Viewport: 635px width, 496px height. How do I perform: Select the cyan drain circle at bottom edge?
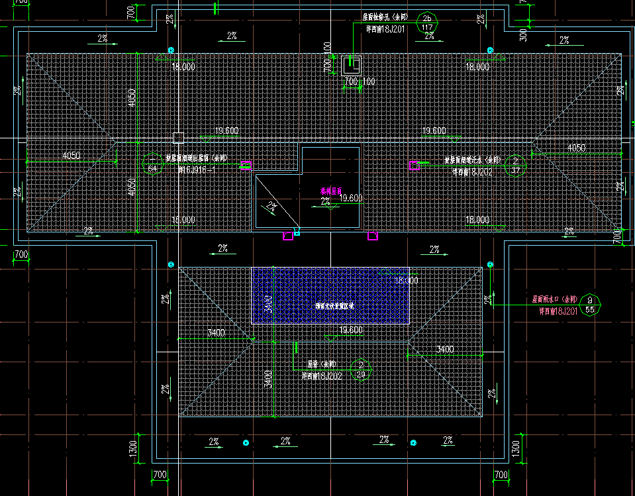point(246,442)
